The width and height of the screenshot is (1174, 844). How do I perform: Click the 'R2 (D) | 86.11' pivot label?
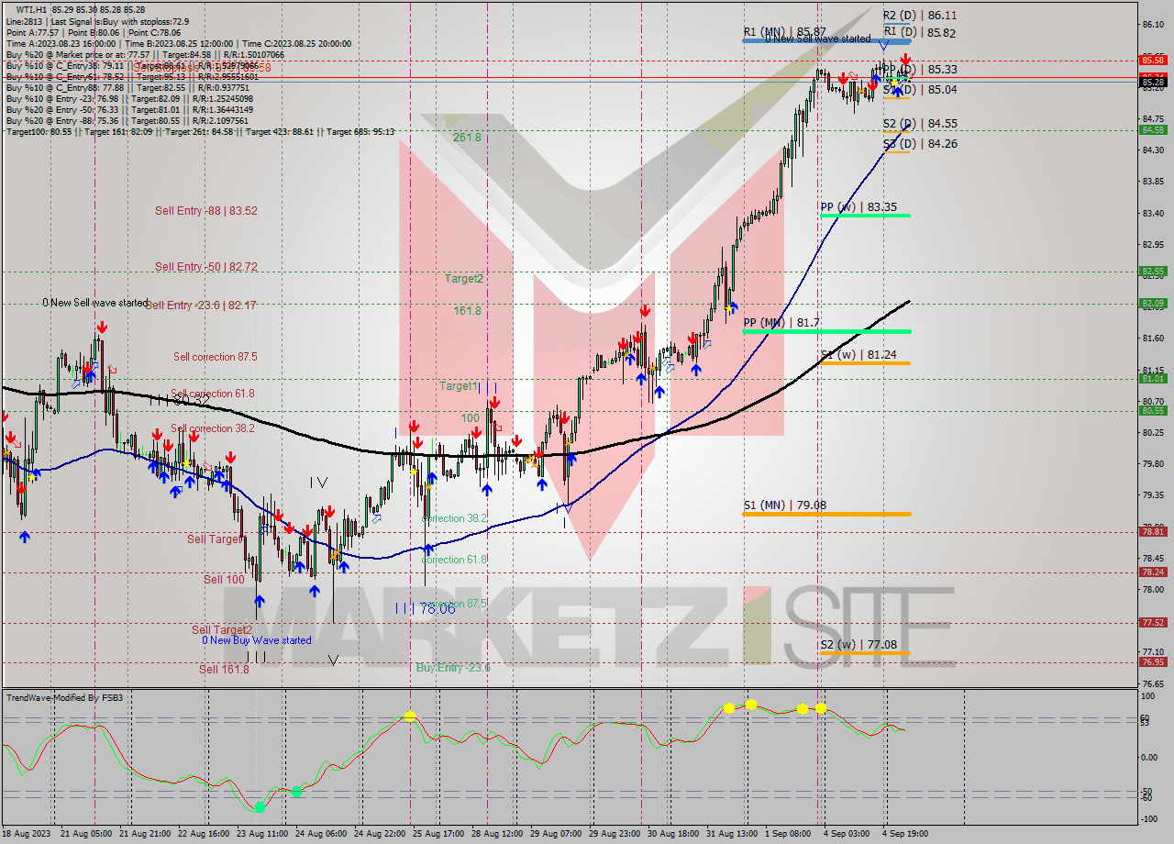click(919, 16)
